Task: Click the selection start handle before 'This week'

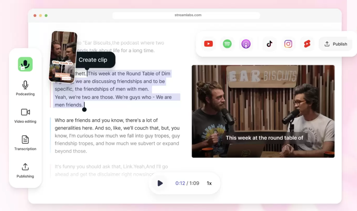Action: [87, 69]
